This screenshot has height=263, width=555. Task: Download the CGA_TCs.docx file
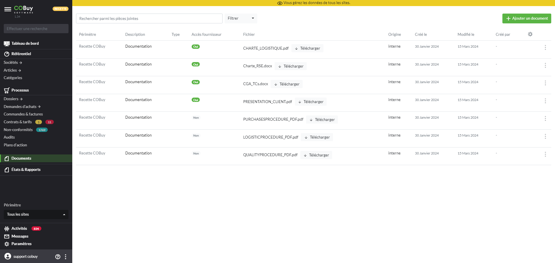[x=287, y=84]
